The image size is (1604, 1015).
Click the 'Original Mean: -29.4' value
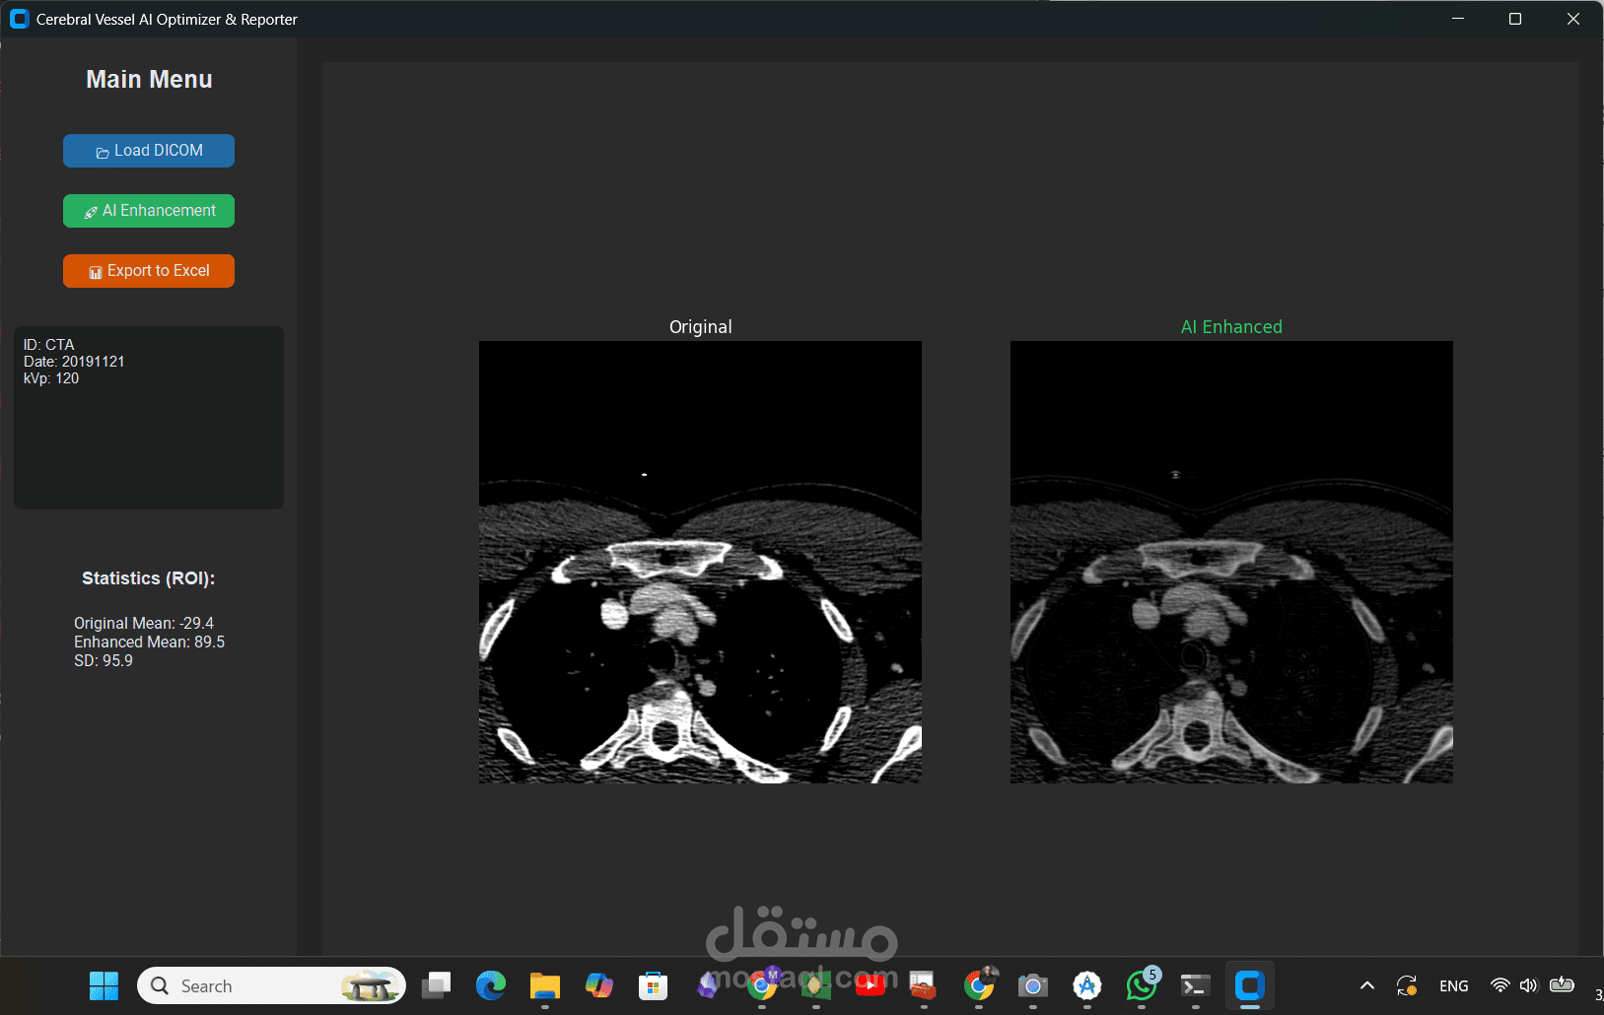point(144,623)
